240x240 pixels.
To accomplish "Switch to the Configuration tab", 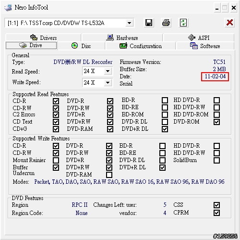I will (x=141, y=46).
